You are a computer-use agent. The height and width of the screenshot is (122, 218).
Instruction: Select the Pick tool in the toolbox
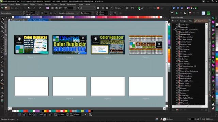2,18
